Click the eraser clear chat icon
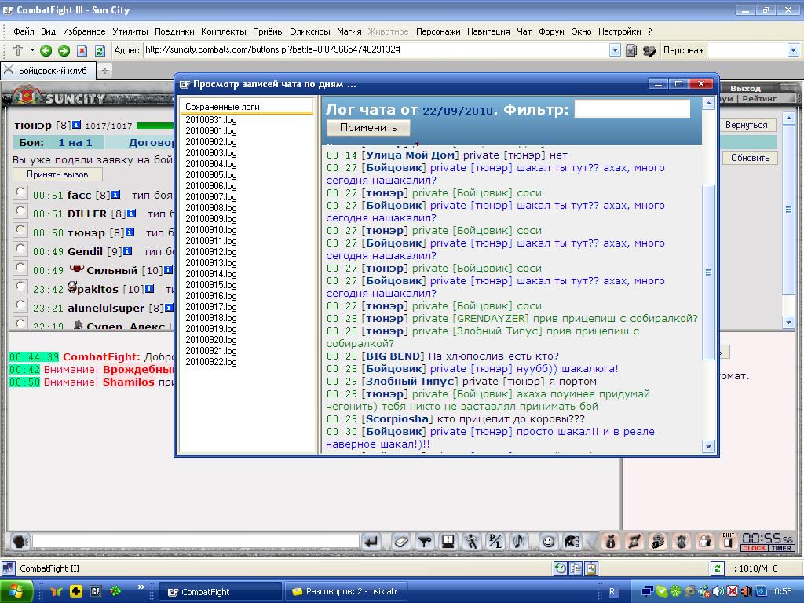The image size is (804, 603). pyautogui.click(x=401, y=541)
